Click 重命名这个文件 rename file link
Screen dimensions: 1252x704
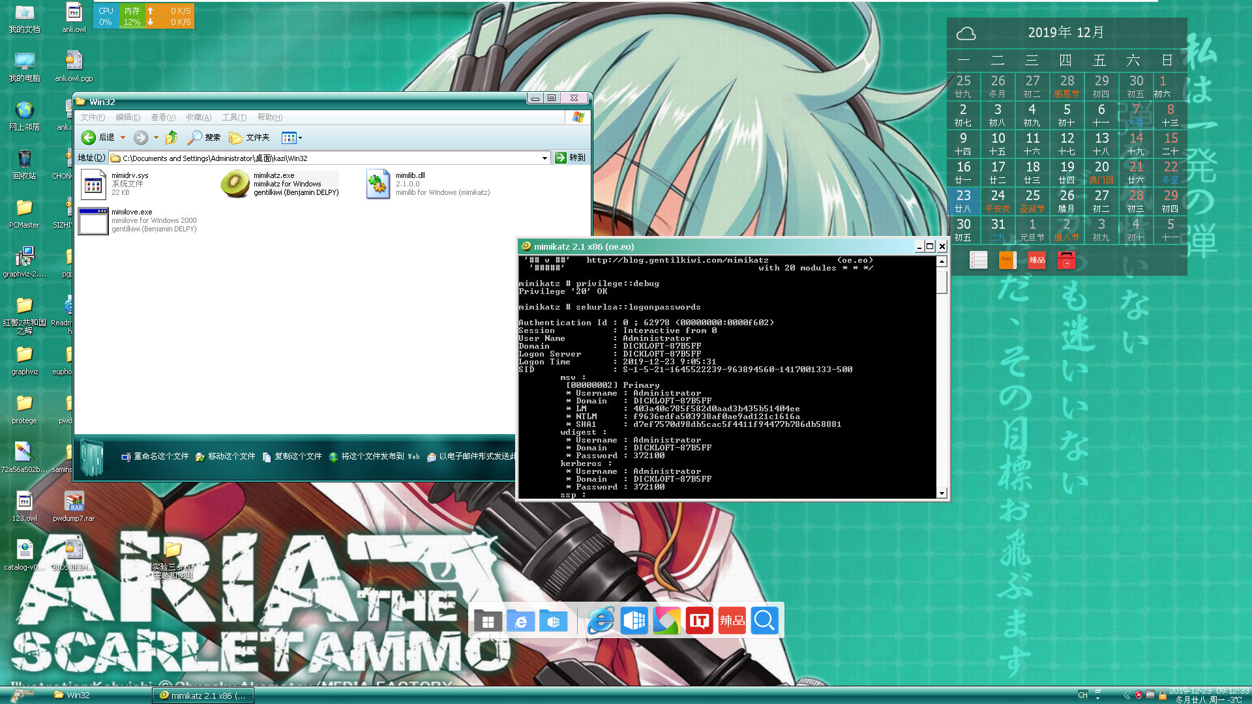(160, 456)
